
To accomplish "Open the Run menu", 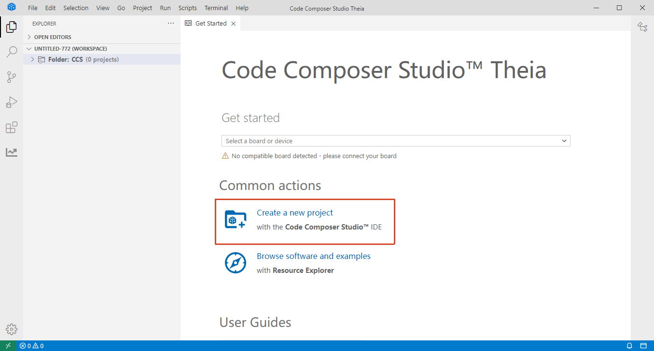I will (165, 8).
